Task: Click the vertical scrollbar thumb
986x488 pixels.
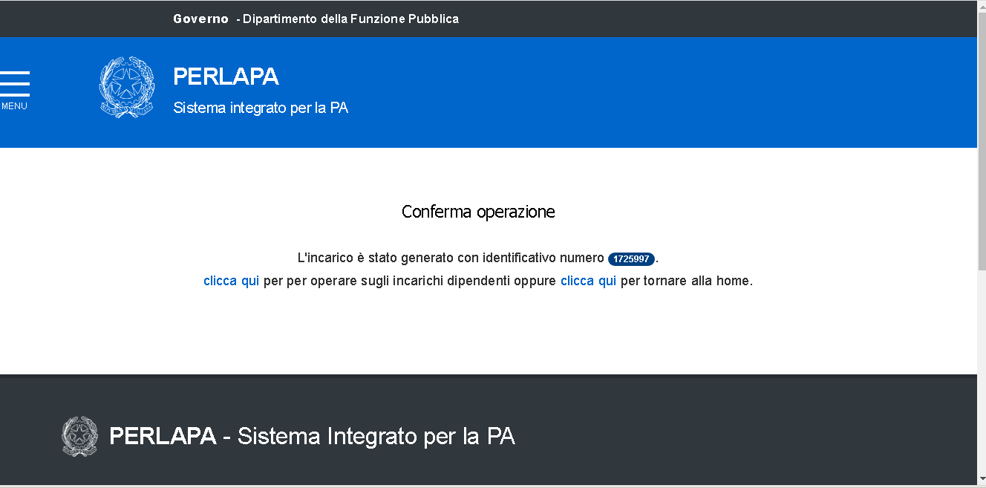Action: tap(982, 141)
